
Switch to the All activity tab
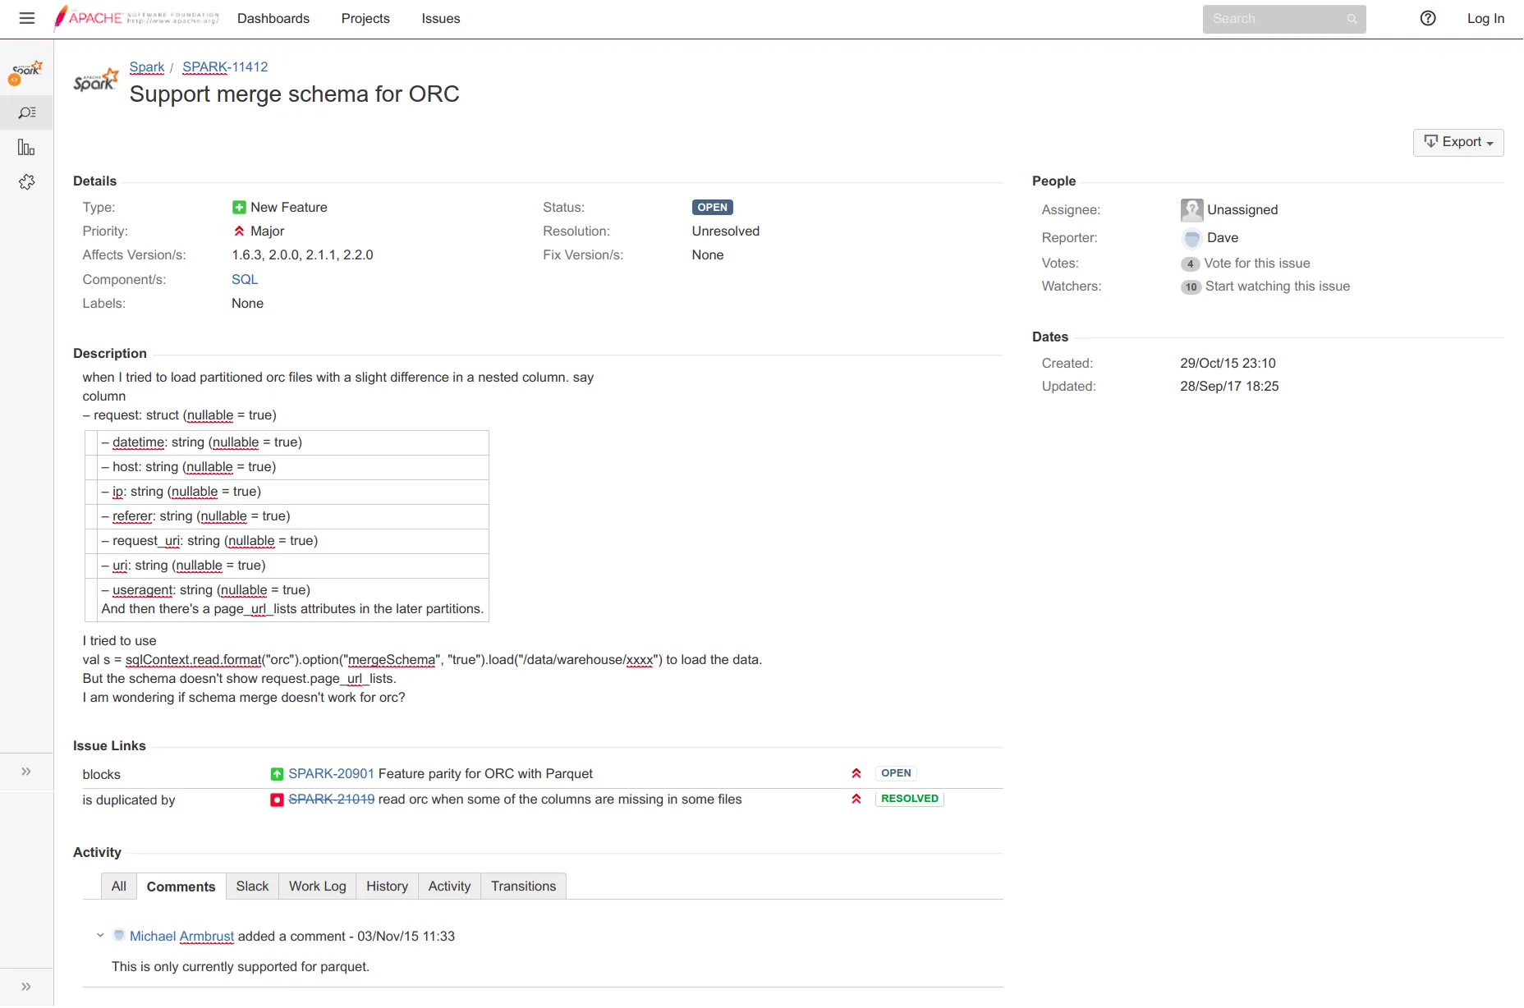[119, 887]
